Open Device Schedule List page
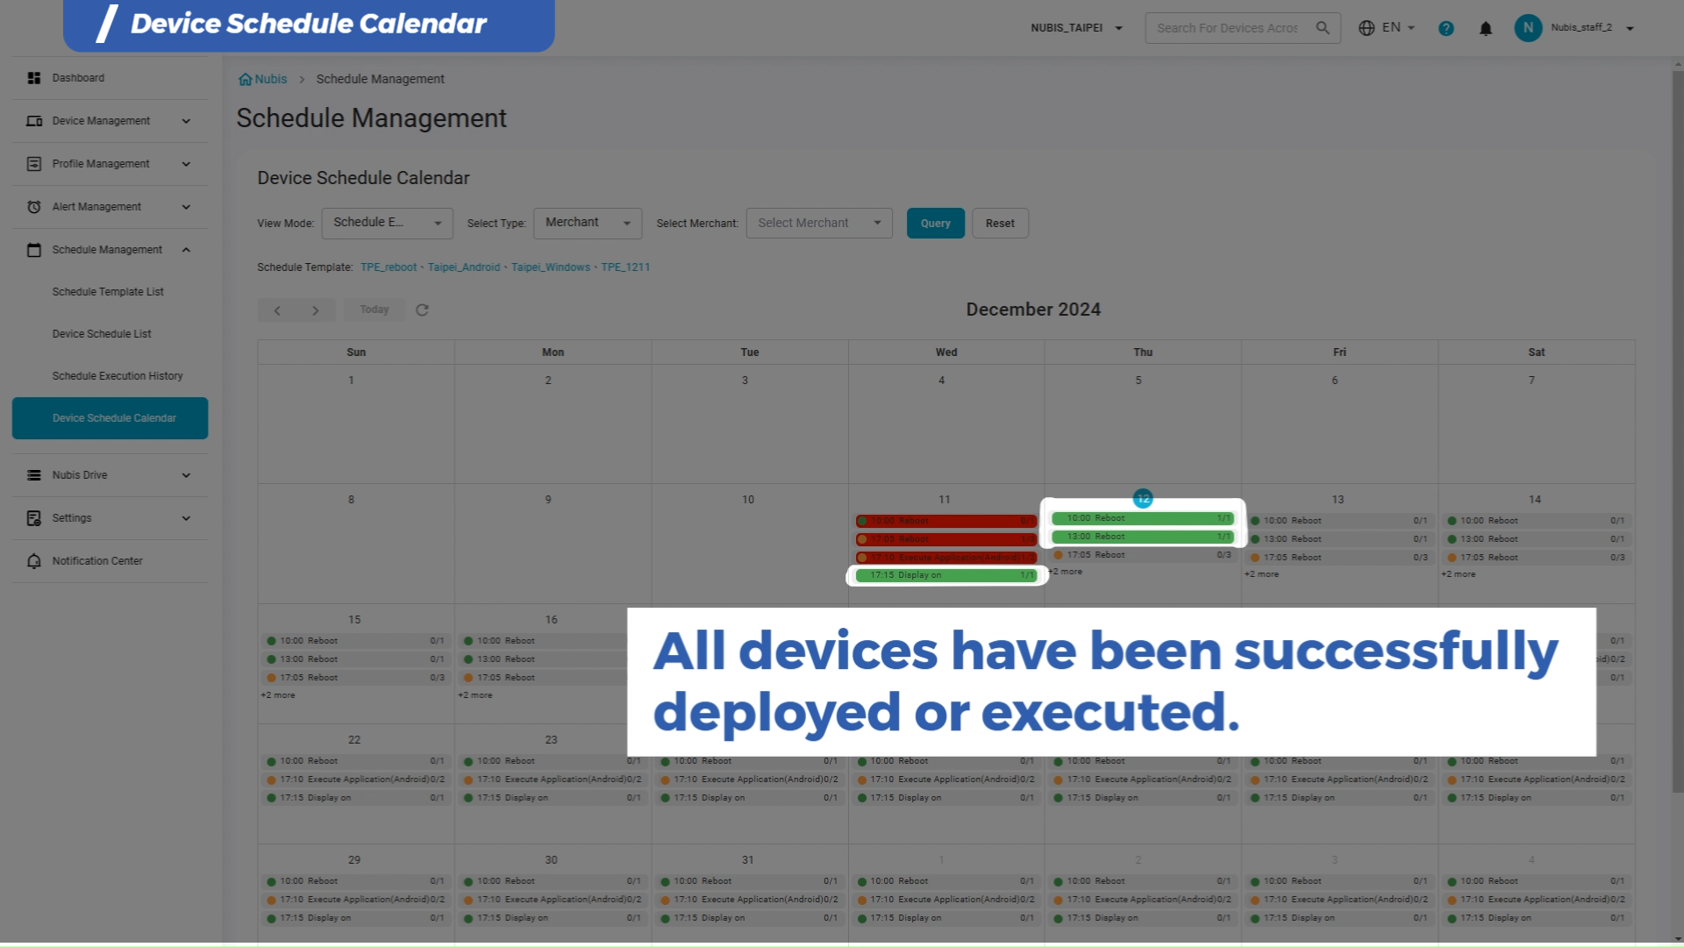This screenshot has height=947, width=1684. point(102,334)
